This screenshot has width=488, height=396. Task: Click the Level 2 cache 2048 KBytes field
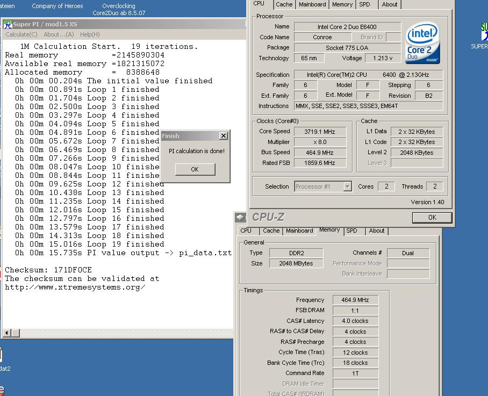(x=417, y=153)
